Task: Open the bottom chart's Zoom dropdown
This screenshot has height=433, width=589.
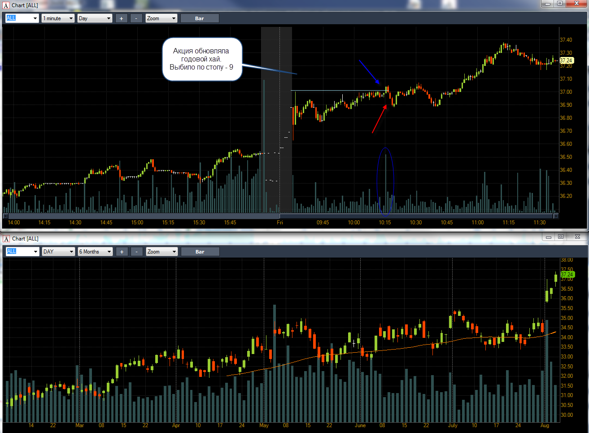Action: click(x=162, y=252)
